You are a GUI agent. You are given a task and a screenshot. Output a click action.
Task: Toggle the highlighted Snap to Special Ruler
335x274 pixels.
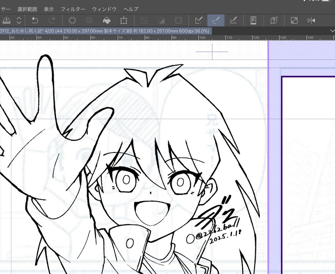click(x=216, y=20)
